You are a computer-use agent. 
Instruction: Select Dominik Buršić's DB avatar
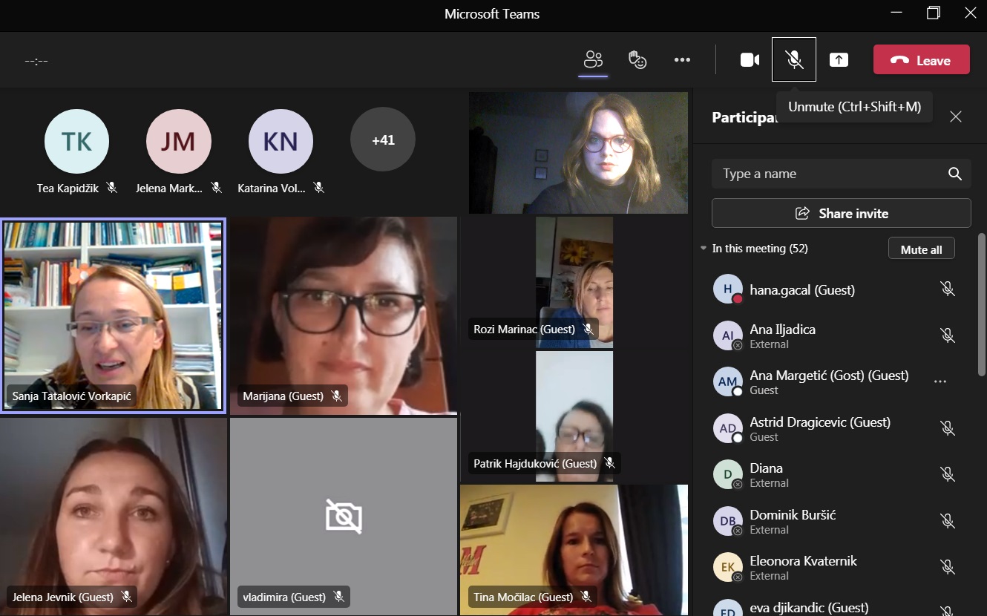coord(728,521)
